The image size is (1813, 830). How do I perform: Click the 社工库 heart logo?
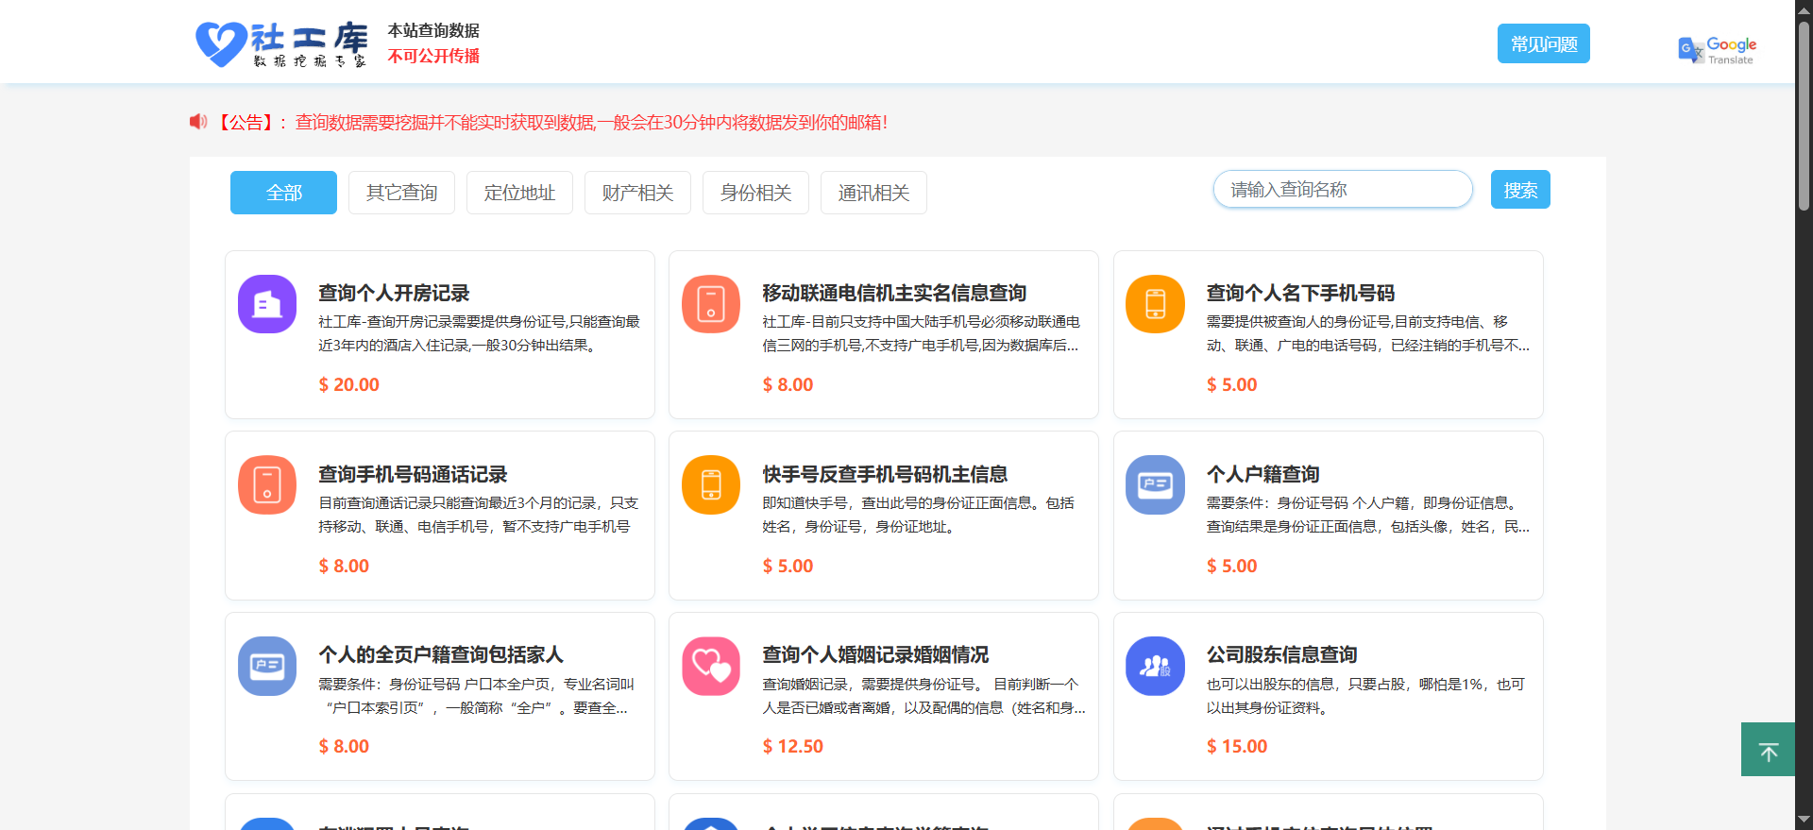click(x=221, y=44)
